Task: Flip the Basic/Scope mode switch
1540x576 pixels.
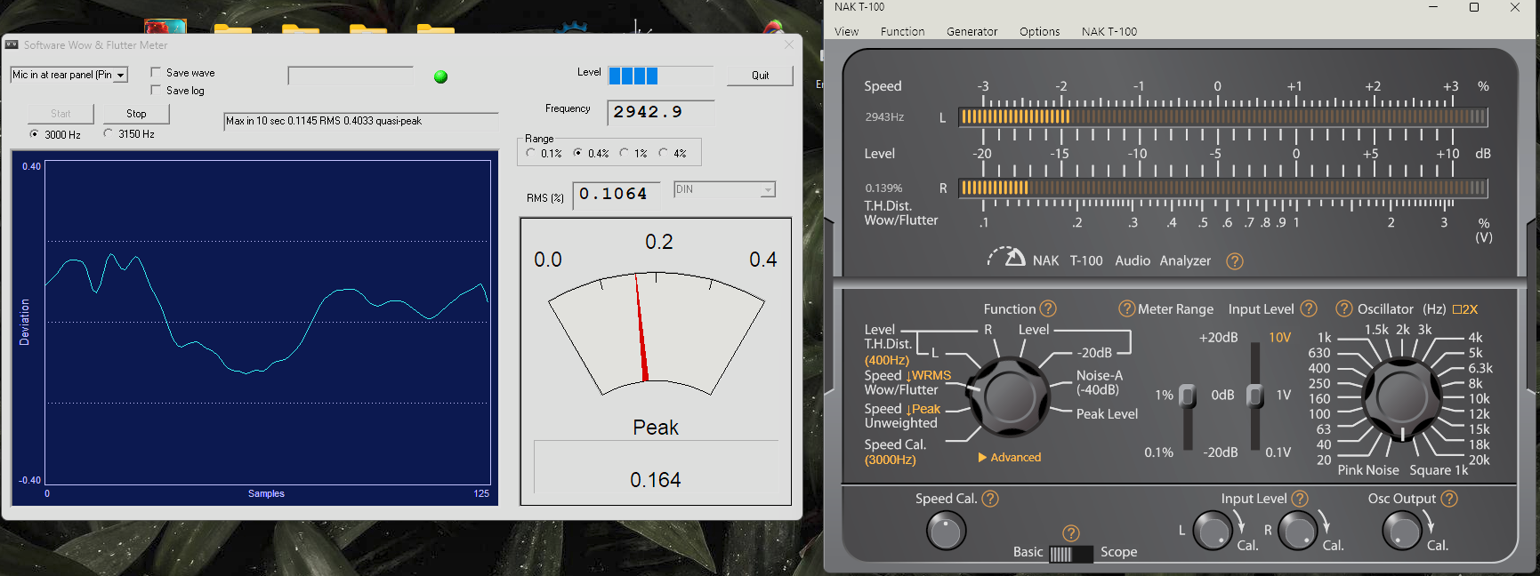Action: click(x=1071, y=554)
